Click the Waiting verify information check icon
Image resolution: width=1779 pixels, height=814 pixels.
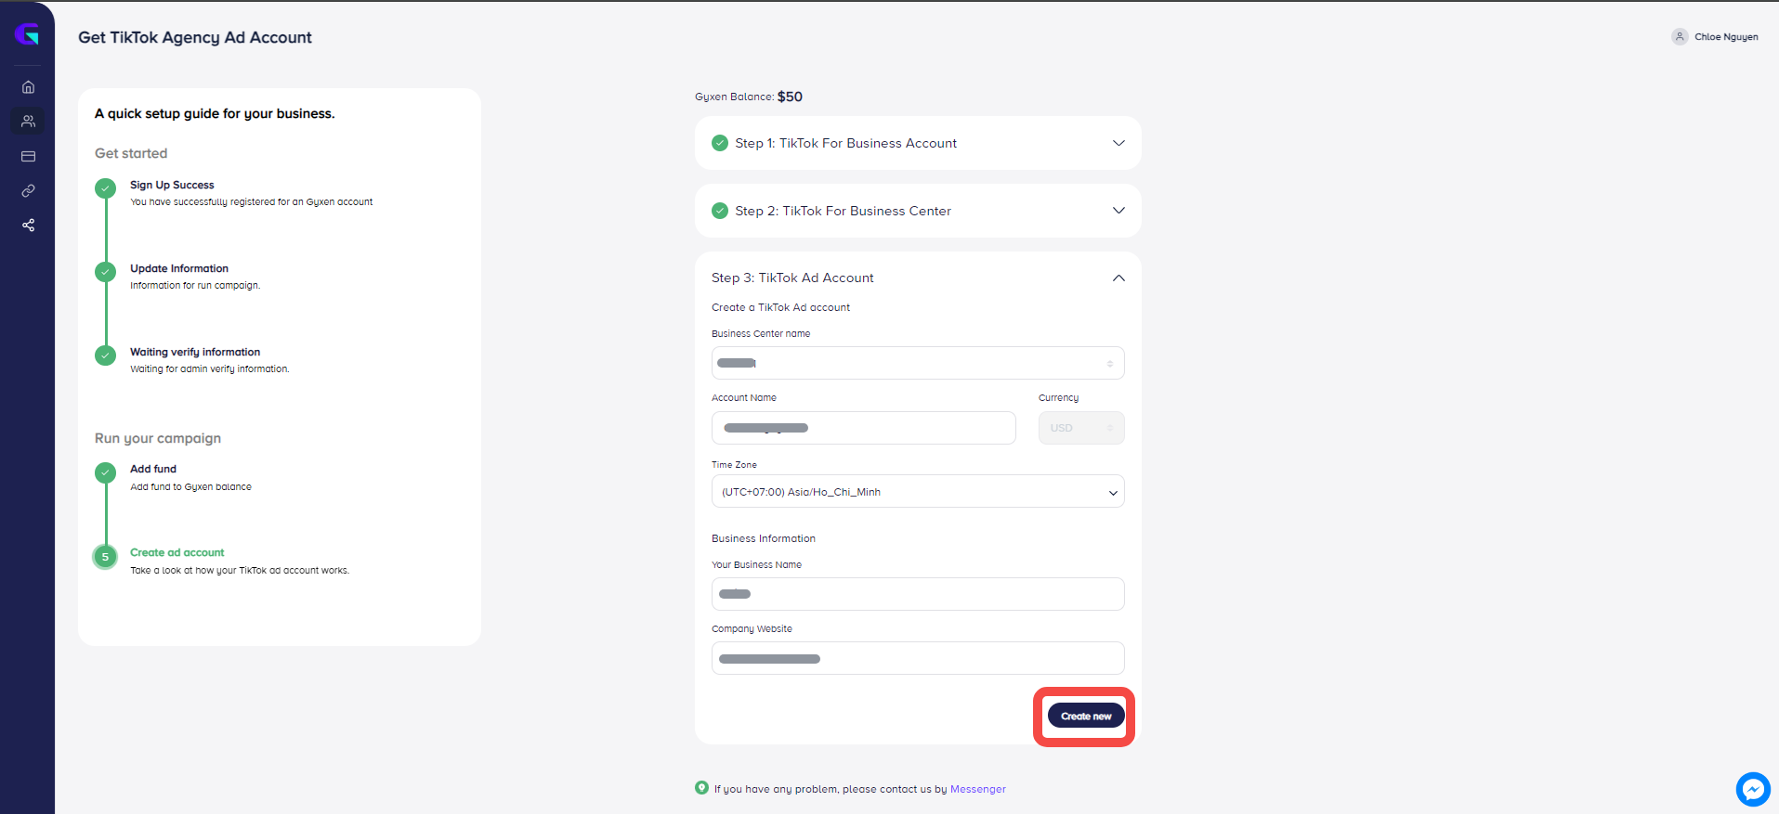click(x=106, y=355)
